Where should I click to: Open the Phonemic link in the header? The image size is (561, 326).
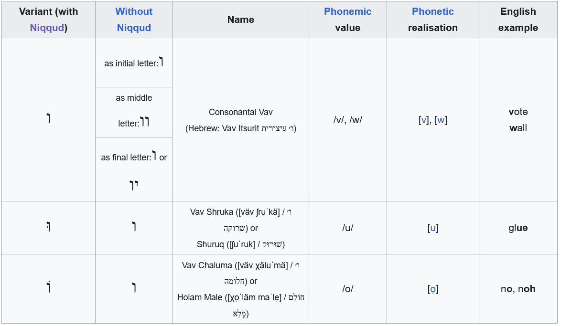click(x=347, y=11)
